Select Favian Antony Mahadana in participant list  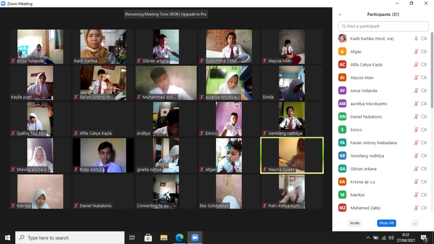373,143
